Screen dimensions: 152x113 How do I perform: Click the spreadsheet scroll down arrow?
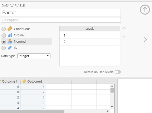click(x=112, y=107)
